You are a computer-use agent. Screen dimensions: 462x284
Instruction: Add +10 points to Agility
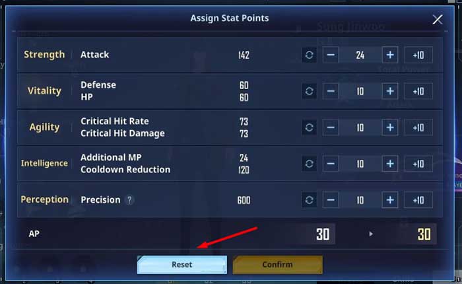pos(418,127)
